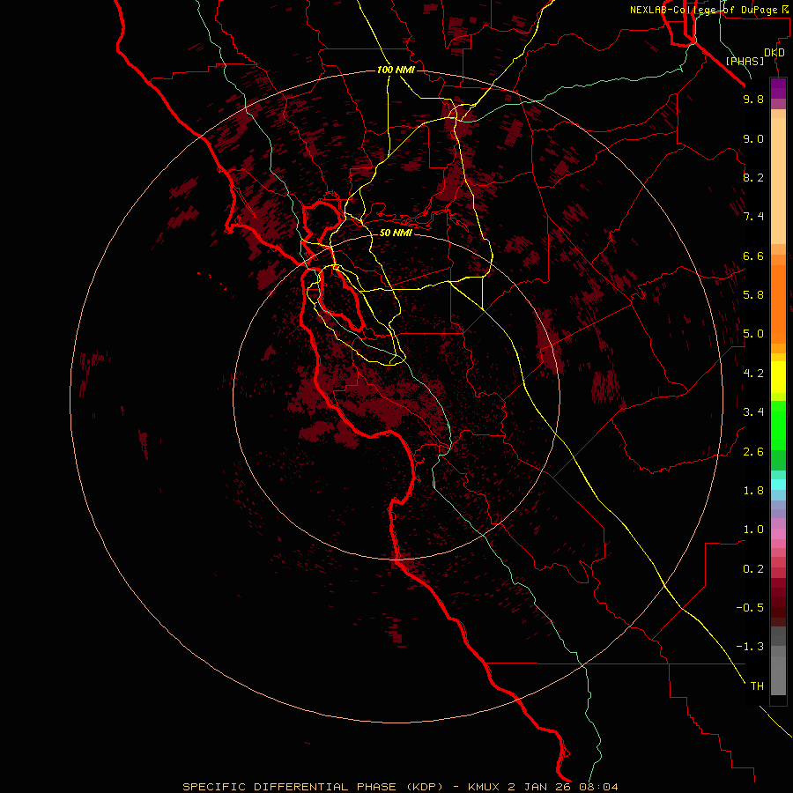Click the DKD label above the legend
The image size is (793, 793).
tap(774, 53)
